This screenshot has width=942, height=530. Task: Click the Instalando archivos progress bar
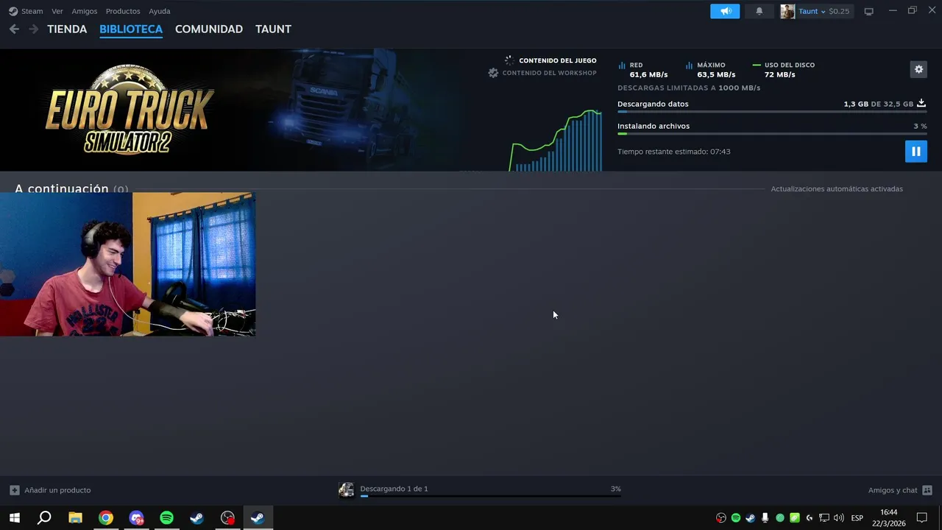[772, 134]
